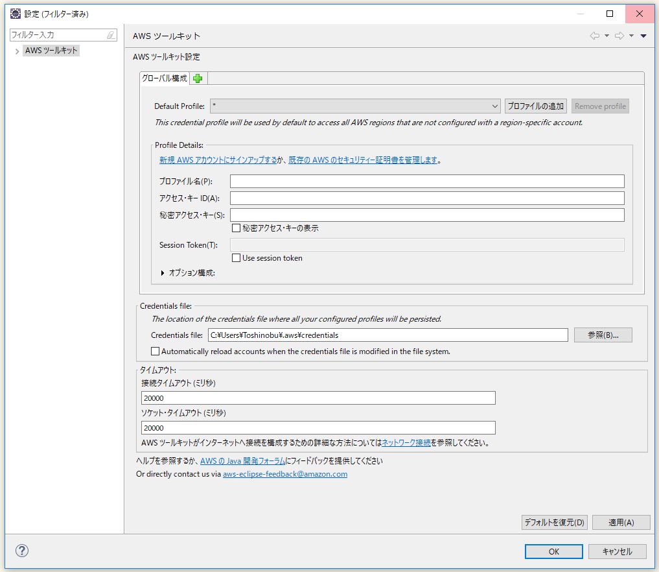Open the back history dropdown arrow

(607, 36)
